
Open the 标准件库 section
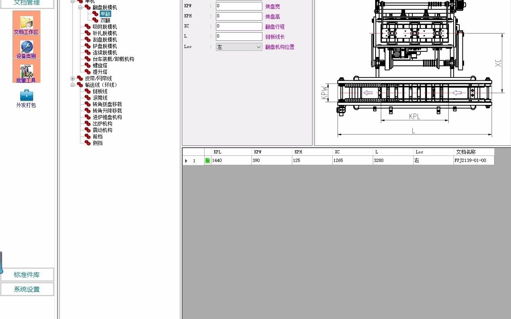pos(27,274)
